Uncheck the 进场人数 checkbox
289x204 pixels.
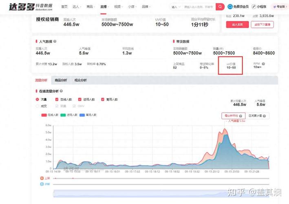[x=79, y=99]
